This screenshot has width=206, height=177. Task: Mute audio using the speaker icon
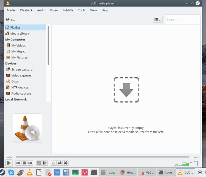(x=176, y=165)
